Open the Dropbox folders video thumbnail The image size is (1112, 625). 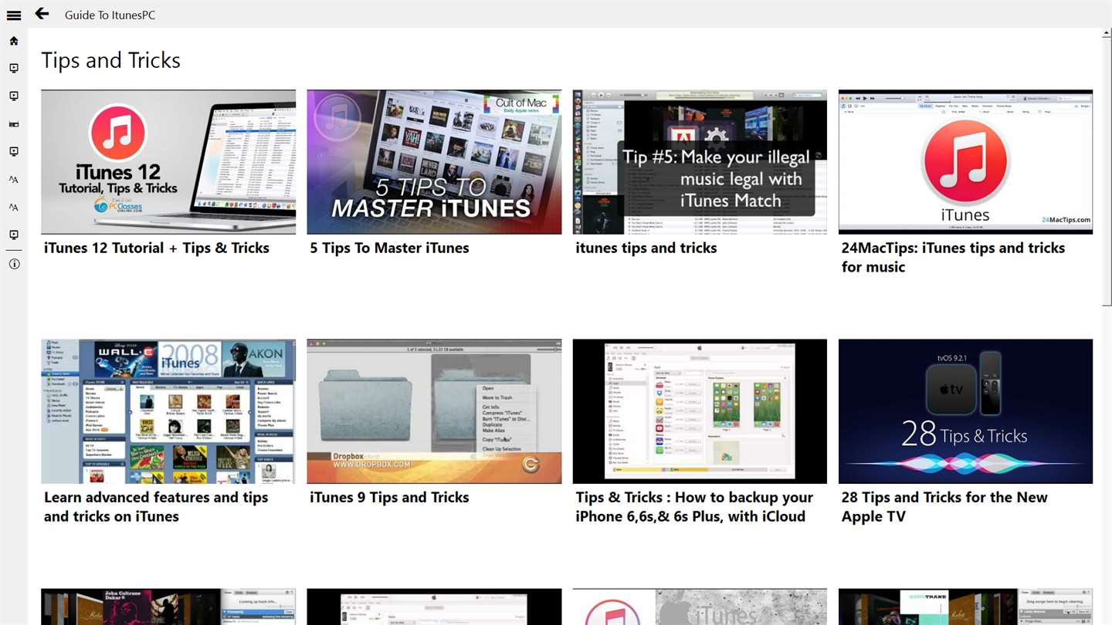click(434, 411)
